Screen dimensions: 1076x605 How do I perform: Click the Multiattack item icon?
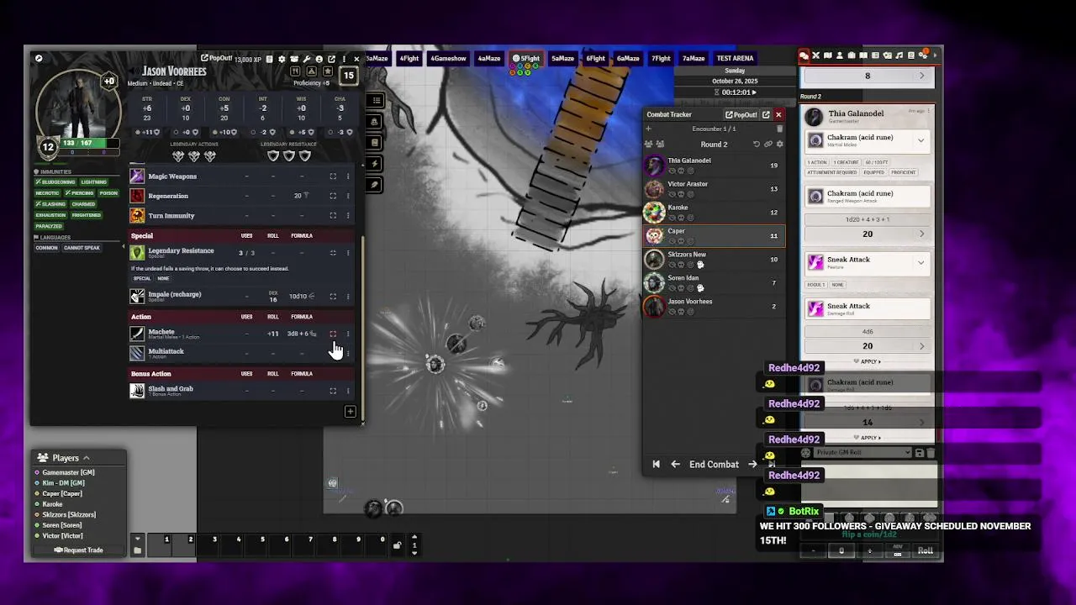click(x=137, y=353)
